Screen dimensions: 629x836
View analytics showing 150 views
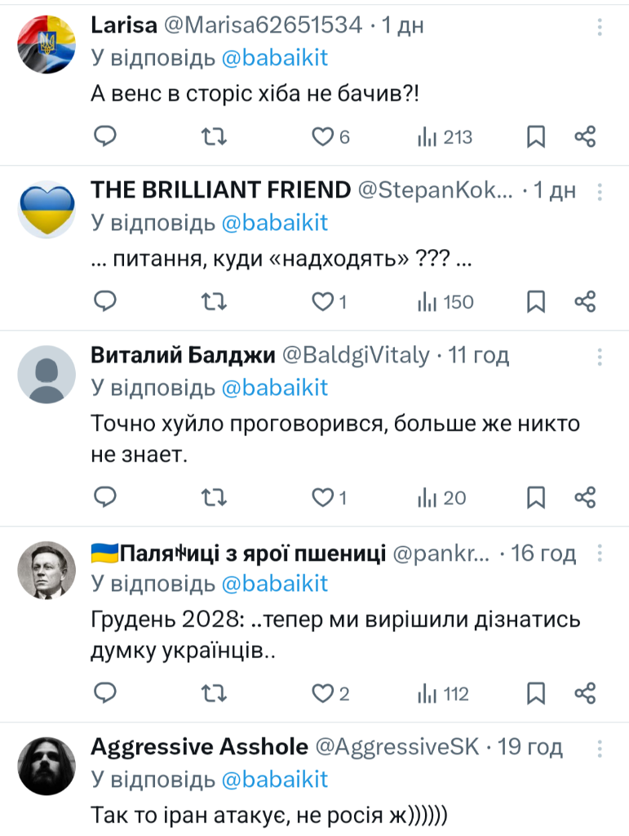point(445,302)
